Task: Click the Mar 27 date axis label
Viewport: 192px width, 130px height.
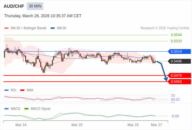Action: pos(157,125)
